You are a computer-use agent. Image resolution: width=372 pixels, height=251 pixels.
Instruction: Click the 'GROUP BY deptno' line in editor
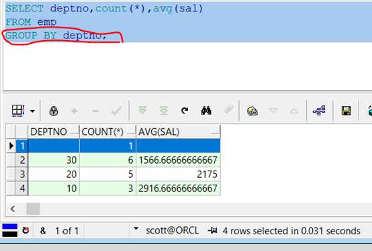[56, 36]
